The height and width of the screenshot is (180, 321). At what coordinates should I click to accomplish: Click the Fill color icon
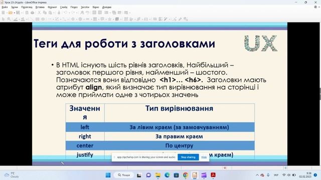pyautogui.click(x=23, y=19)
